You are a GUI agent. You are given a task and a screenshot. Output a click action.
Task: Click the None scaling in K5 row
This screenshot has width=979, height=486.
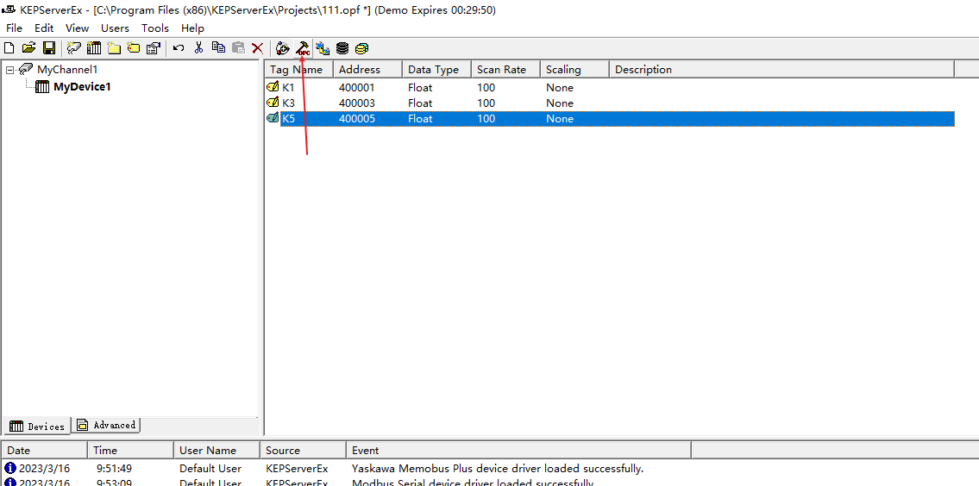click(x=560, y=119)
